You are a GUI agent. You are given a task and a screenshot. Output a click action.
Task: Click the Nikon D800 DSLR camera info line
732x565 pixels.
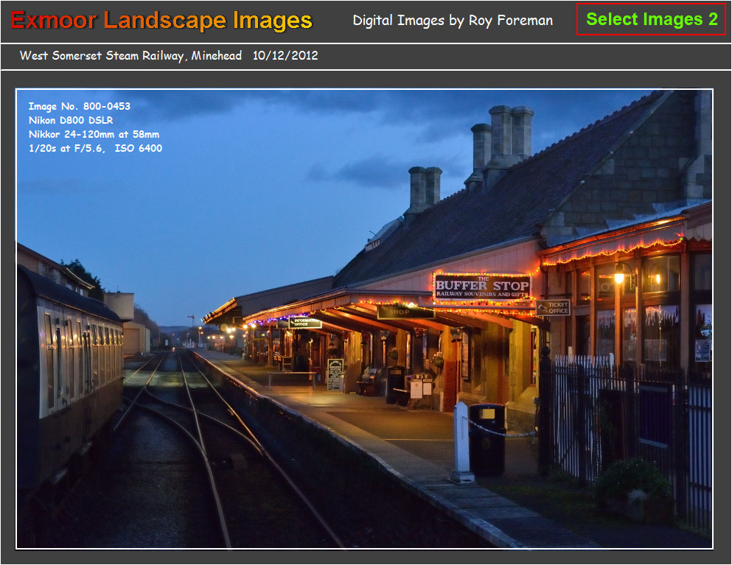[x=70, y=121]
